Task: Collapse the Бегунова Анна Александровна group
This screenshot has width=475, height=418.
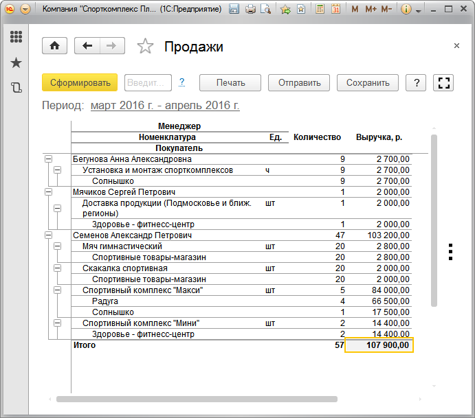Action: (48, 159)
